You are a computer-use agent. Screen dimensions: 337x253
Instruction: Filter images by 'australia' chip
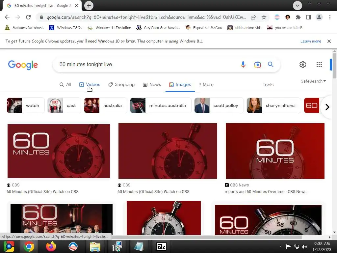point(106,105)
